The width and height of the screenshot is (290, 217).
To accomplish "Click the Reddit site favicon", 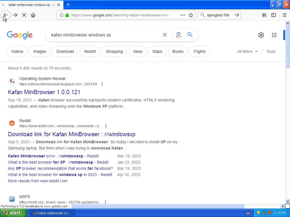I will 12,123.
